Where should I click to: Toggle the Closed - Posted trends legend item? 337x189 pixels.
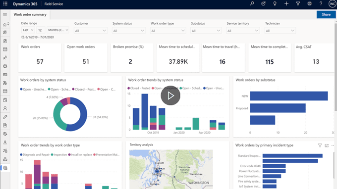point(139,88)
